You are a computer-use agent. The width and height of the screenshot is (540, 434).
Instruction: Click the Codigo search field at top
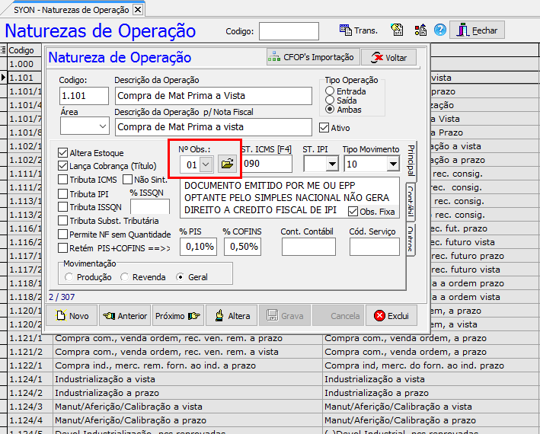[289, 31]
